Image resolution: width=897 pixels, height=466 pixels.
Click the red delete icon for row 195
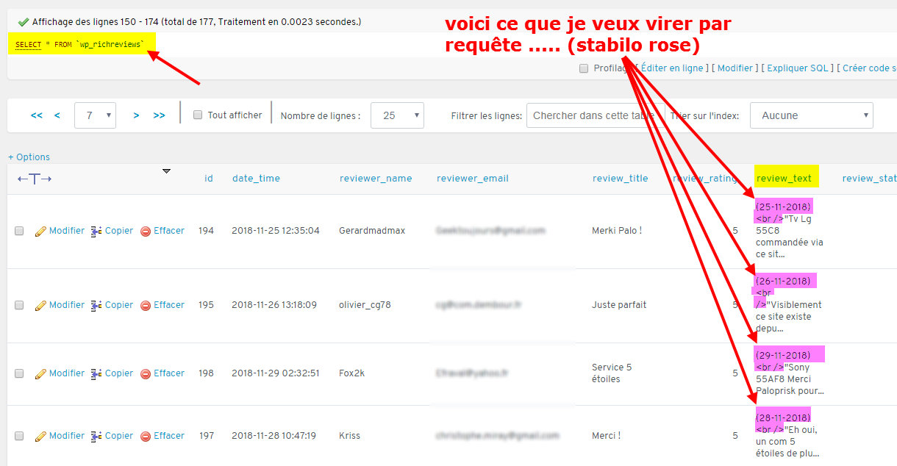point(146,305)
